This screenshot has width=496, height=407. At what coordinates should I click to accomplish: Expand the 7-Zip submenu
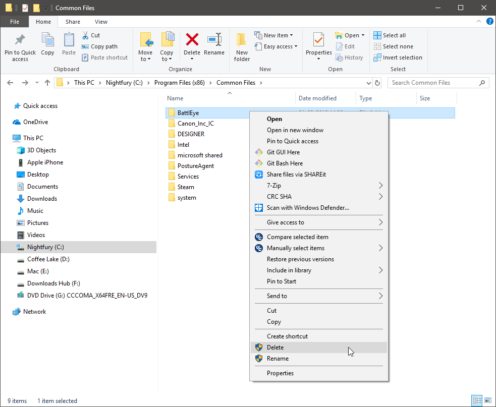tap(319, 185)
